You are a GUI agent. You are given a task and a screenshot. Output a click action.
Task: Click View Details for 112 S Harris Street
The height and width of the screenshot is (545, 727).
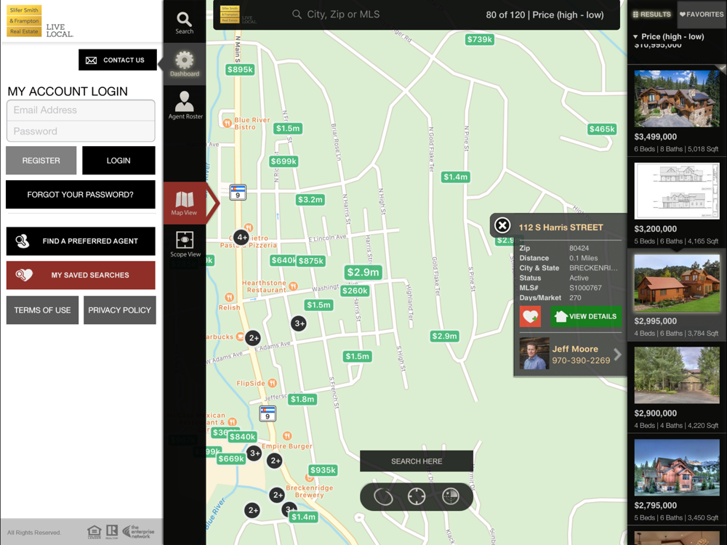point(586,317)
